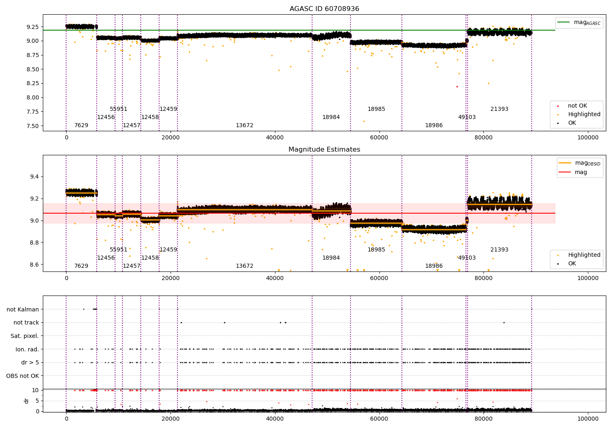Click obsid label 18985 in the middle plot
The width and height of the screenshot is (612, 428).
tap(377, 250)
